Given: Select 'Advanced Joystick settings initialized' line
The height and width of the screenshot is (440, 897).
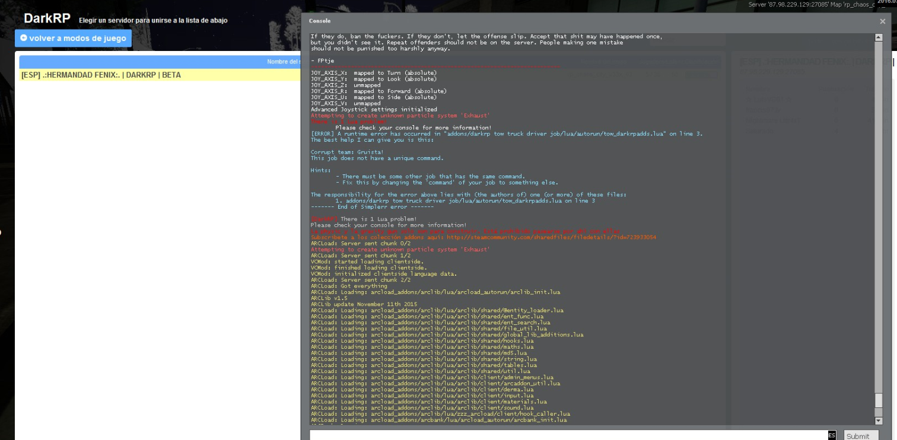Looking at the screenshot, I should click(x=374, y=110).
